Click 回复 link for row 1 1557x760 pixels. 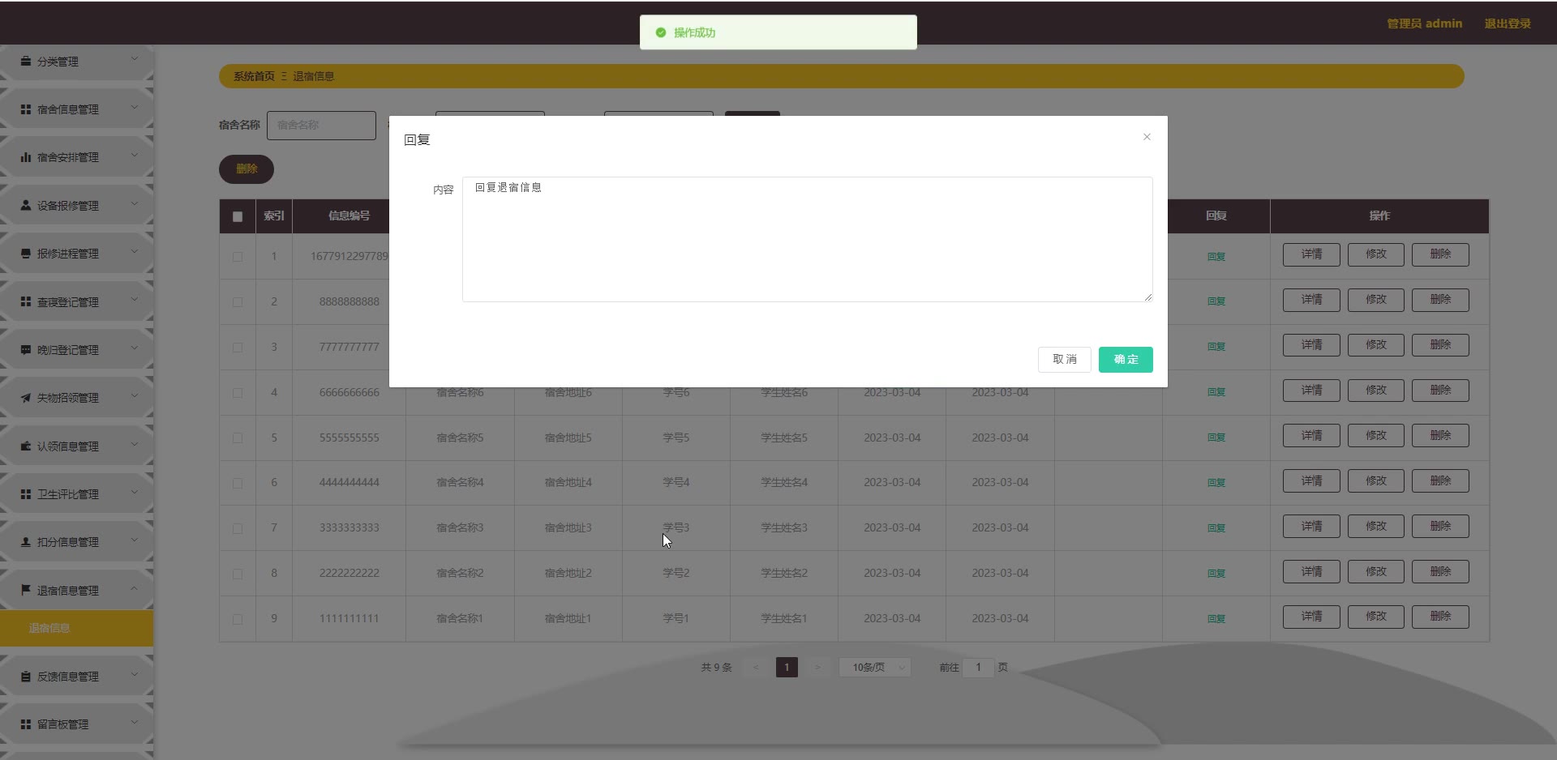1216,257
